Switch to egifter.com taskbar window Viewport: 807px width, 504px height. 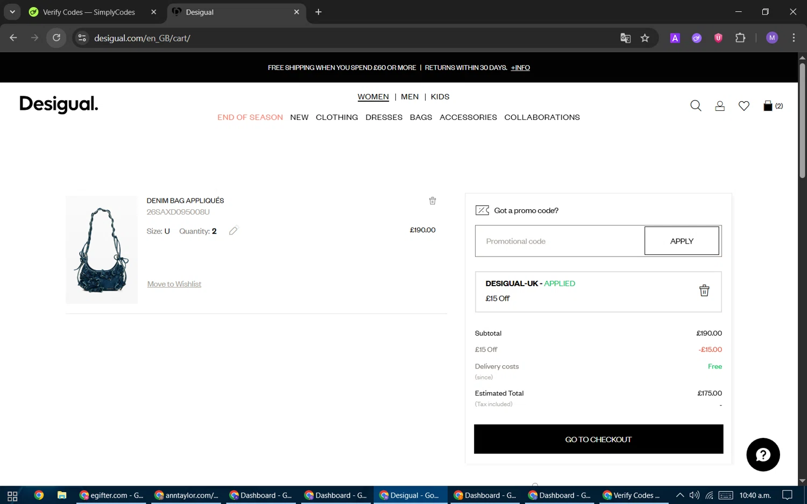pyautogui.click(x=111, y=495)
